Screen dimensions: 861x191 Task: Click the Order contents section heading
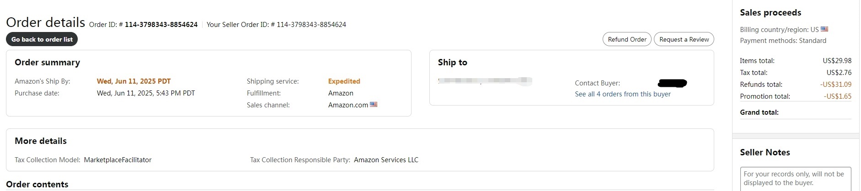coord(37,184)
